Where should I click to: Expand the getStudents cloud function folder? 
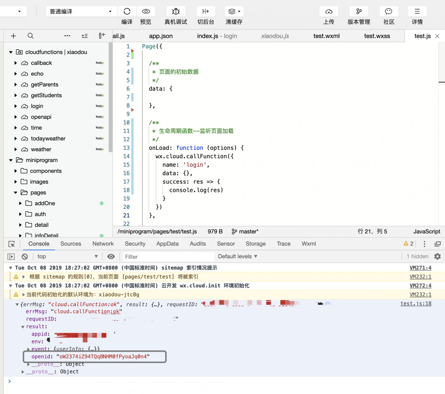pos(16,95)
